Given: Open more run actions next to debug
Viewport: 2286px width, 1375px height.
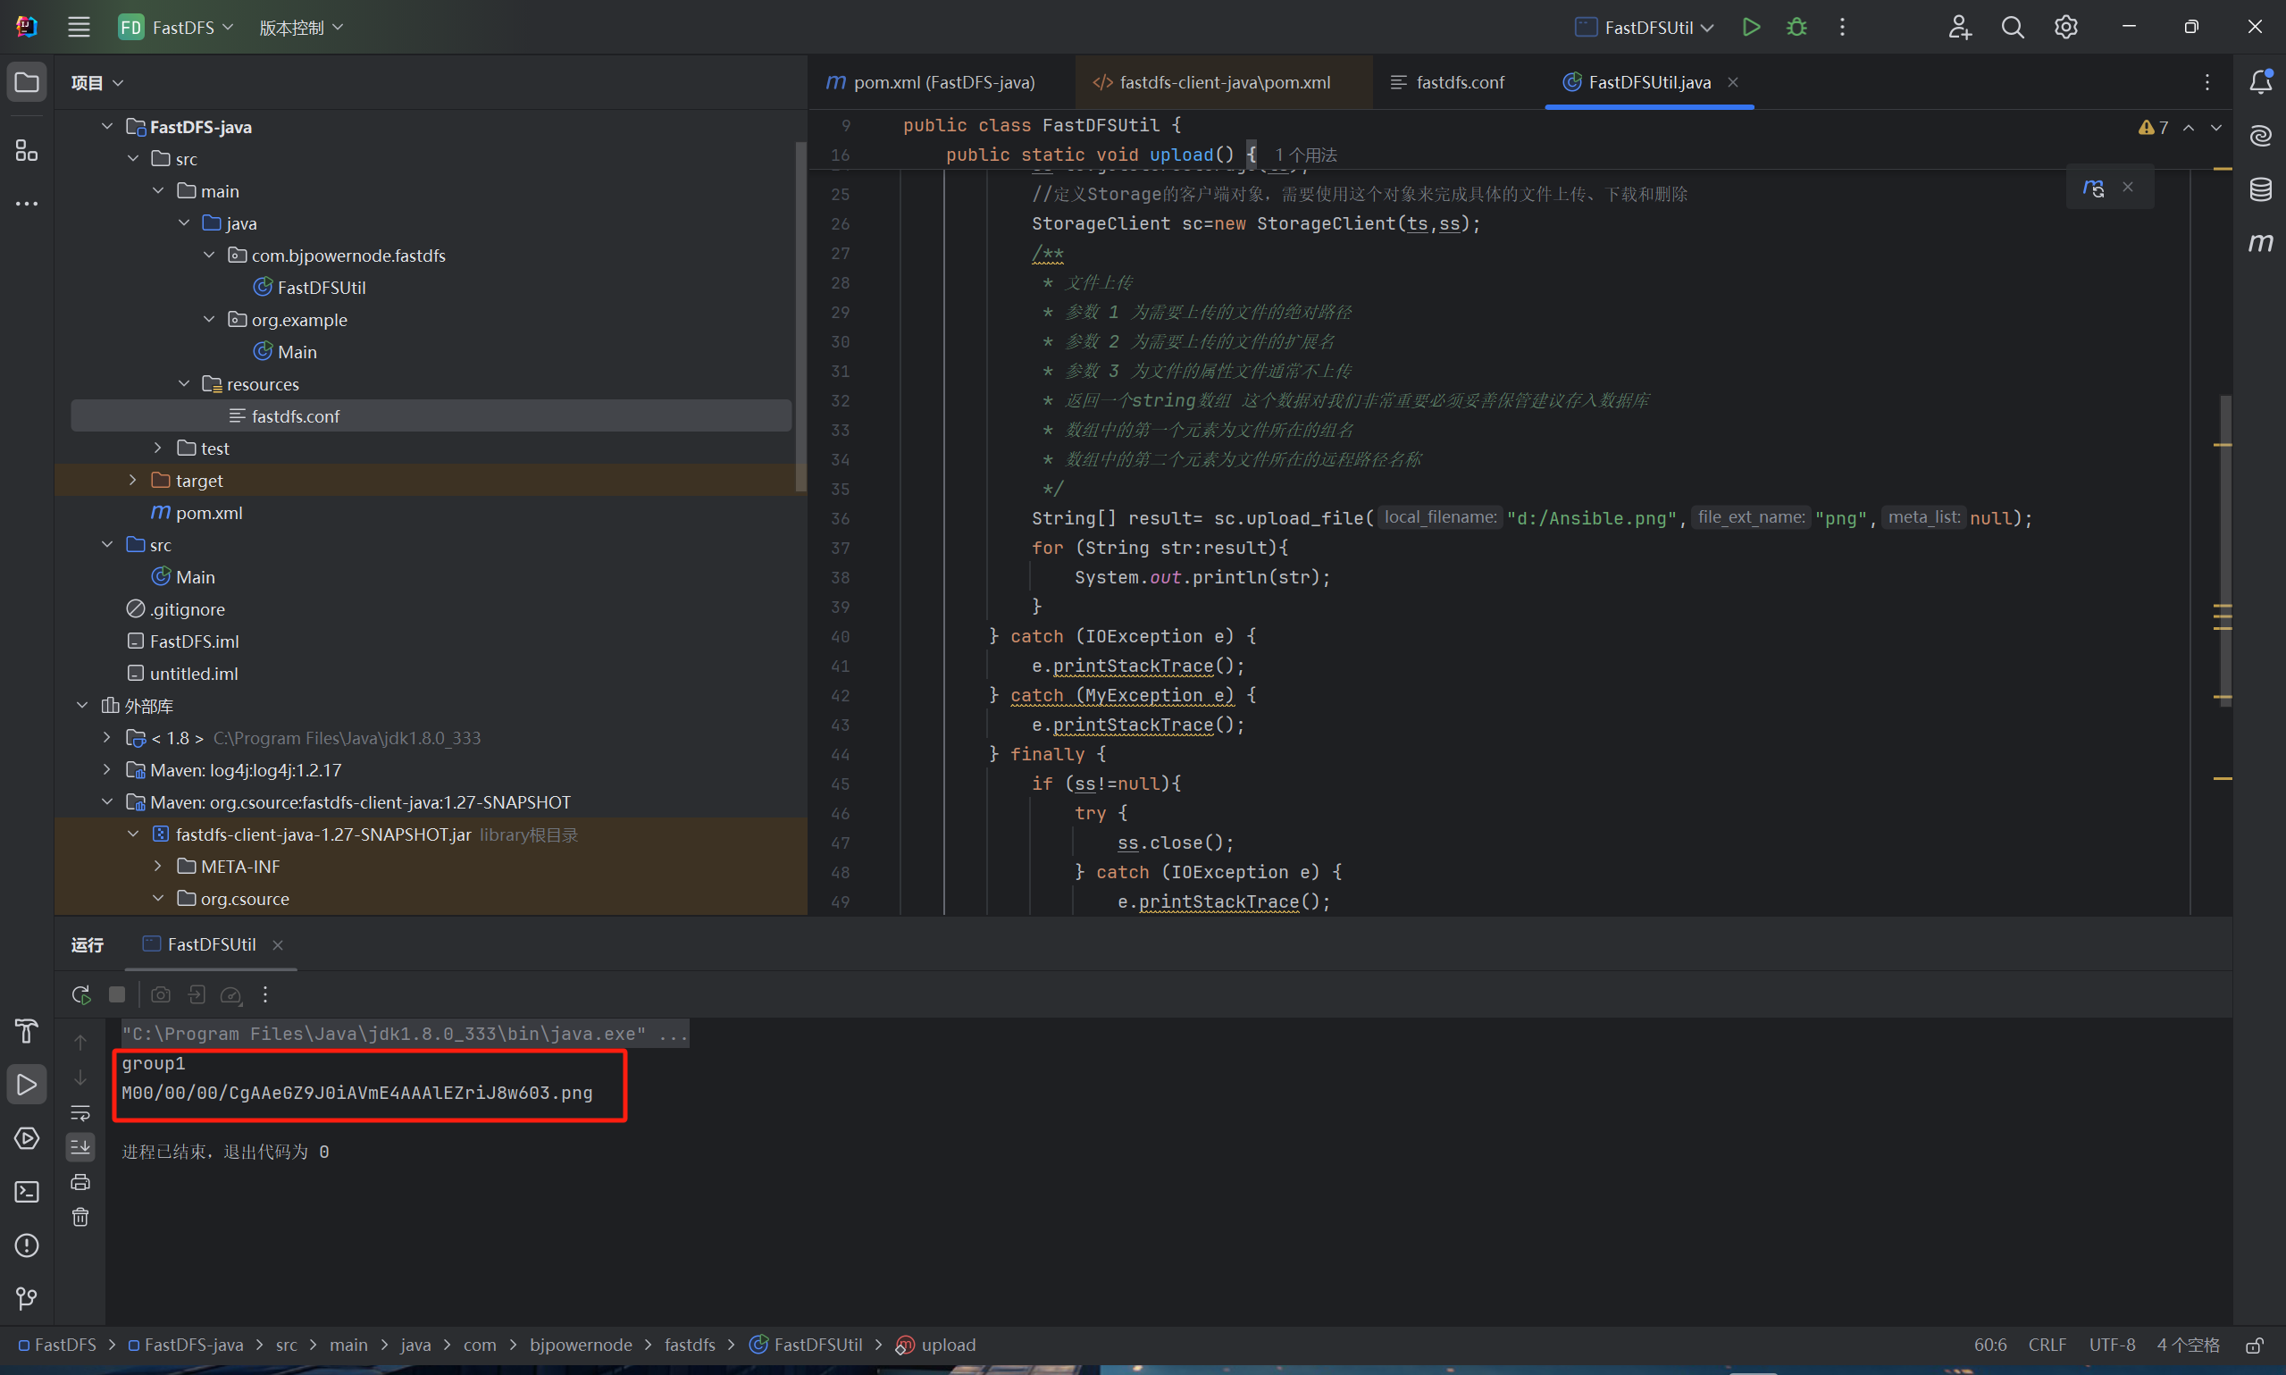Looking at the screenshot, I should (x=1842, y=27).
